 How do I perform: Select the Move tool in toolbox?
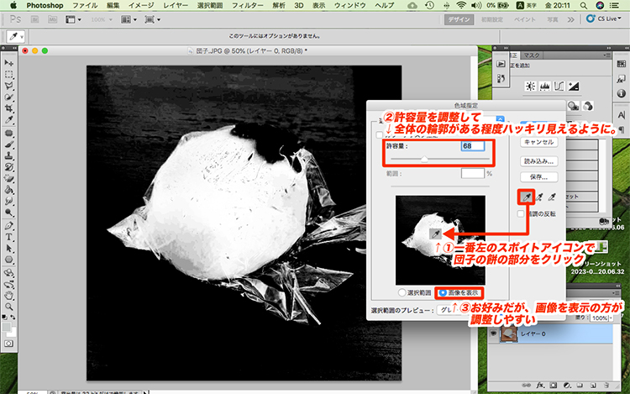tap(8, 63)
